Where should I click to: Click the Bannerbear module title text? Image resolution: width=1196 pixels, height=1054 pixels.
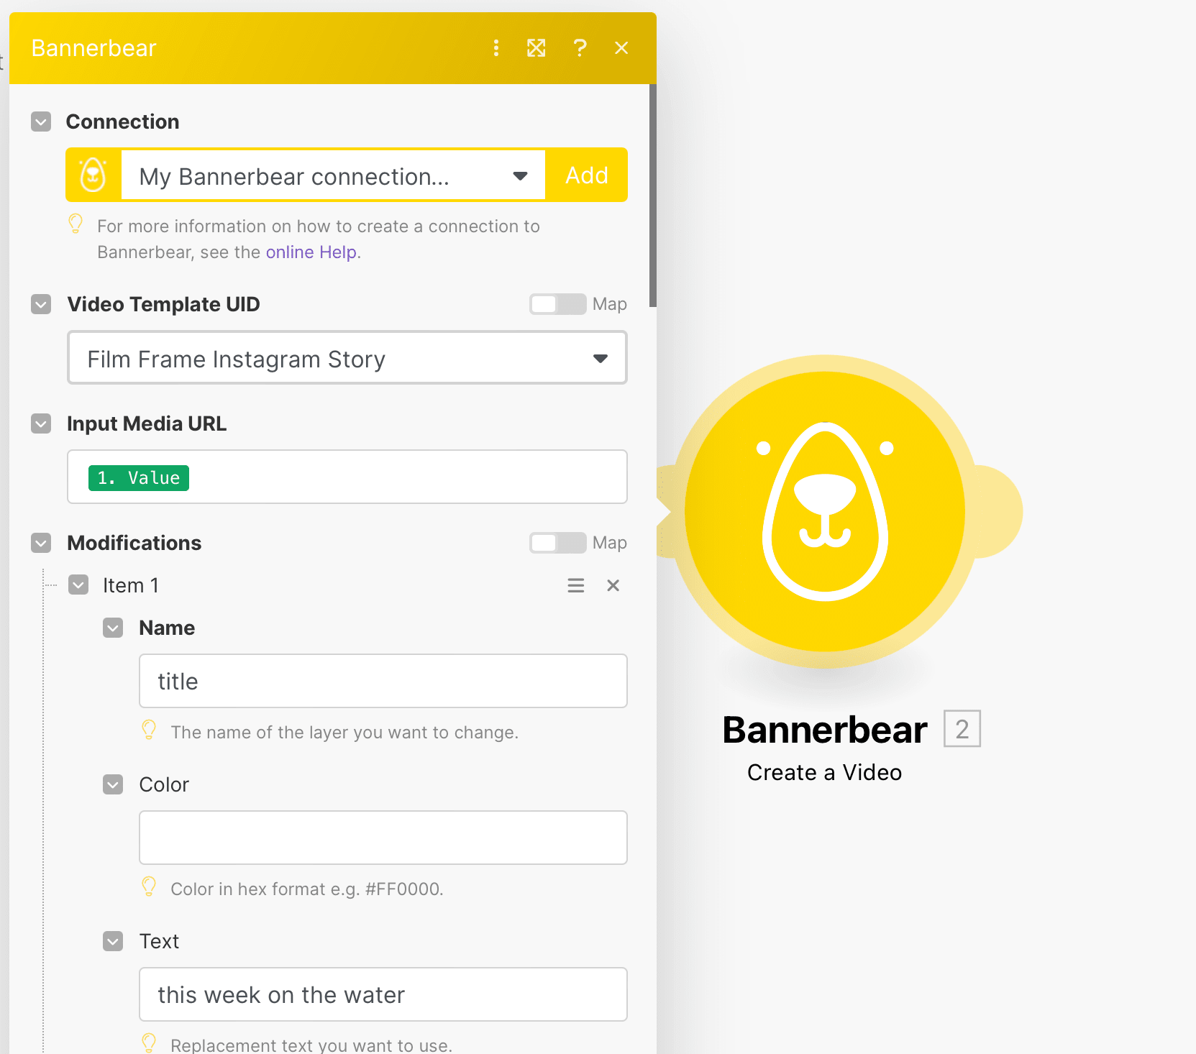(825, 730)
